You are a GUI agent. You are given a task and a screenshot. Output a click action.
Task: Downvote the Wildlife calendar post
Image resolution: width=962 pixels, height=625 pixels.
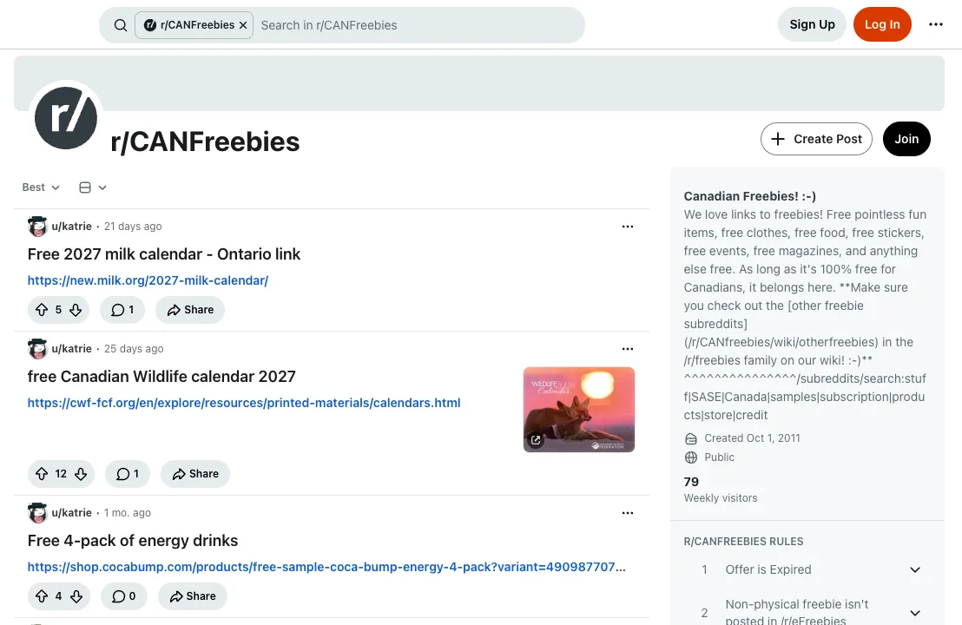[x=81, y=473]
